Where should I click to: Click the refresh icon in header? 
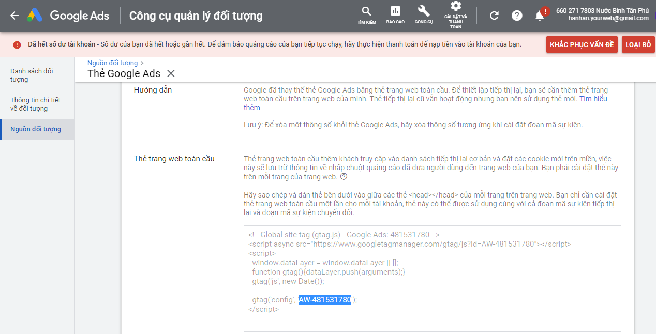(x=494, y=16)
